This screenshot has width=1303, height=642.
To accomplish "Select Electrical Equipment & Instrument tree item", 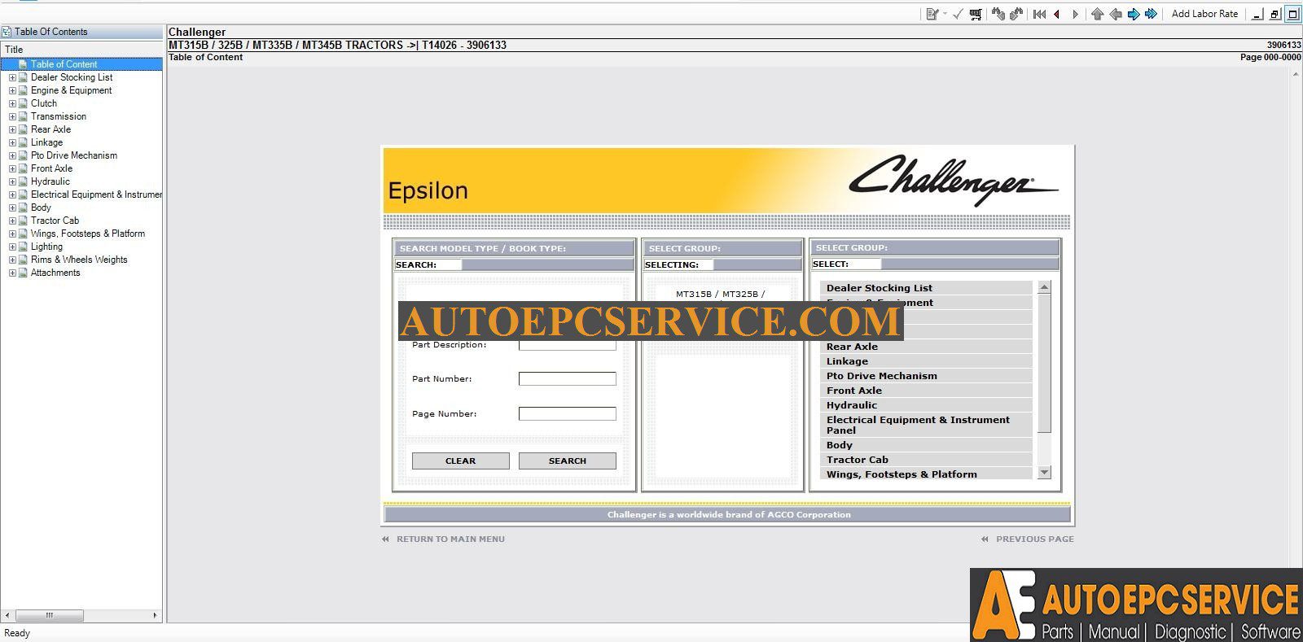I will click(96, 194).
